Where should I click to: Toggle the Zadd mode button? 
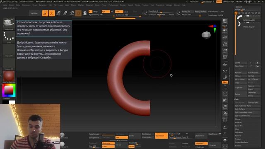coord(119,12)
